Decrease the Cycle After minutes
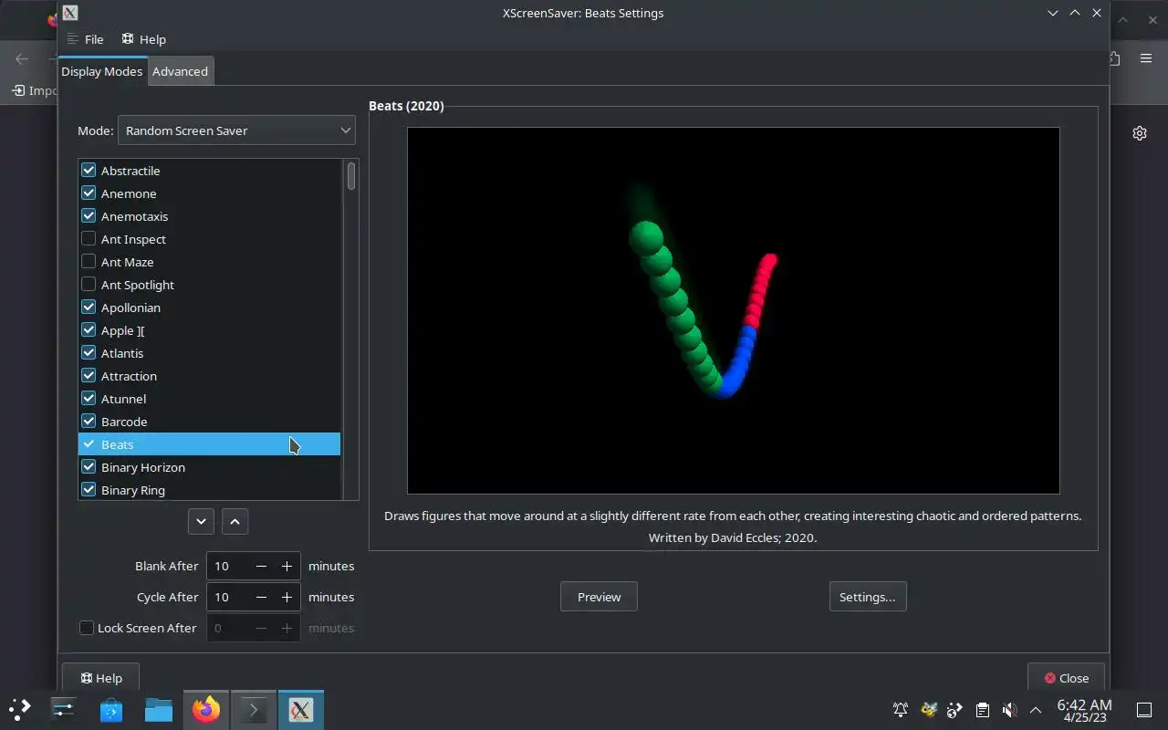The height and width of the screenshot is (730, 1168). coord(261,597)
